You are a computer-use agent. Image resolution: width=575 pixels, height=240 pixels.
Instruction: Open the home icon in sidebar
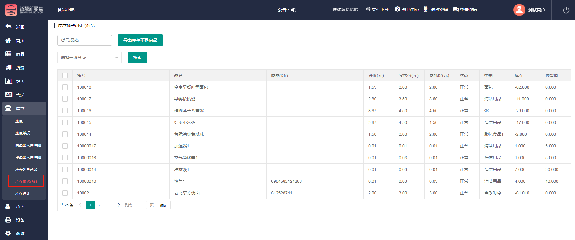pos(8,40)
